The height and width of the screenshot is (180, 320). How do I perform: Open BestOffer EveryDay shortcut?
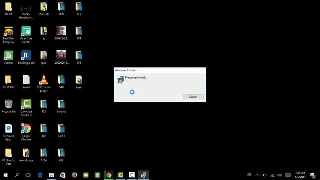pyautogui.click(x=9, y=35)
